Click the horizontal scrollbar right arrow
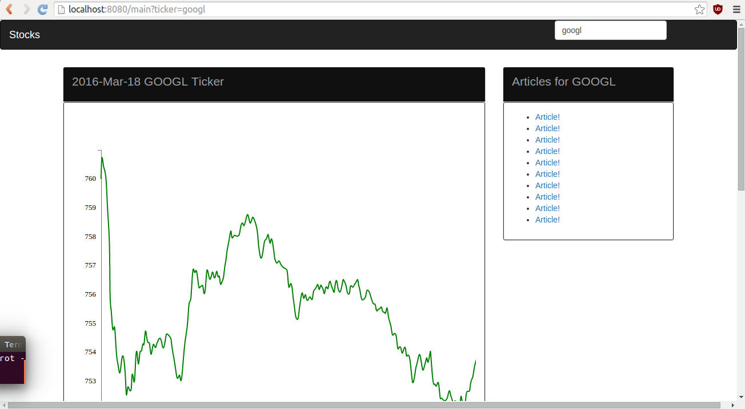This screenshot has height=409, width=745. coord(732,405)
